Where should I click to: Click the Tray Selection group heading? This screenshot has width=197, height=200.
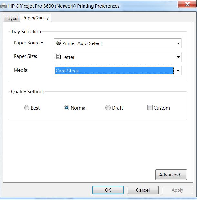(x=26, y=32)
